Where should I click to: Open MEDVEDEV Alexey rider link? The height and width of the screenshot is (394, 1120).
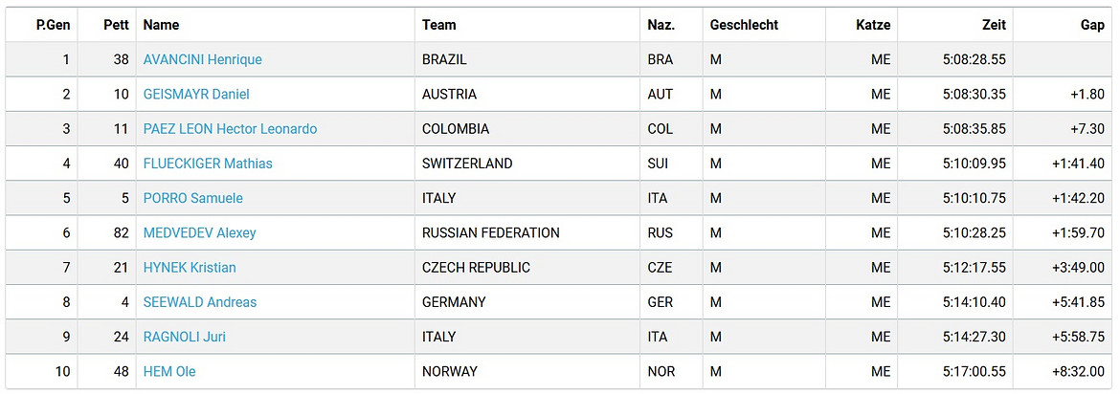(199, 232)
